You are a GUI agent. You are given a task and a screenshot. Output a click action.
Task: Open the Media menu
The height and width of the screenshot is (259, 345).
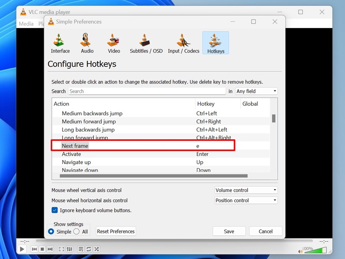pyautogui.click(x=26, y=24)
